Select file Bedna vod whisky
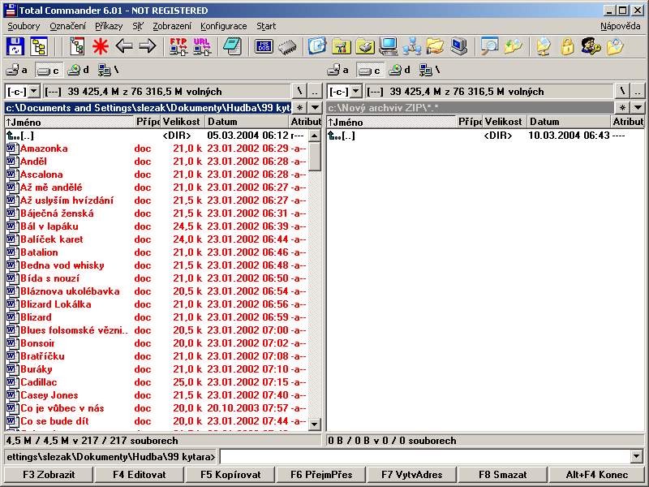Screen dimensions: 649x487 click(x=156, y=265)
